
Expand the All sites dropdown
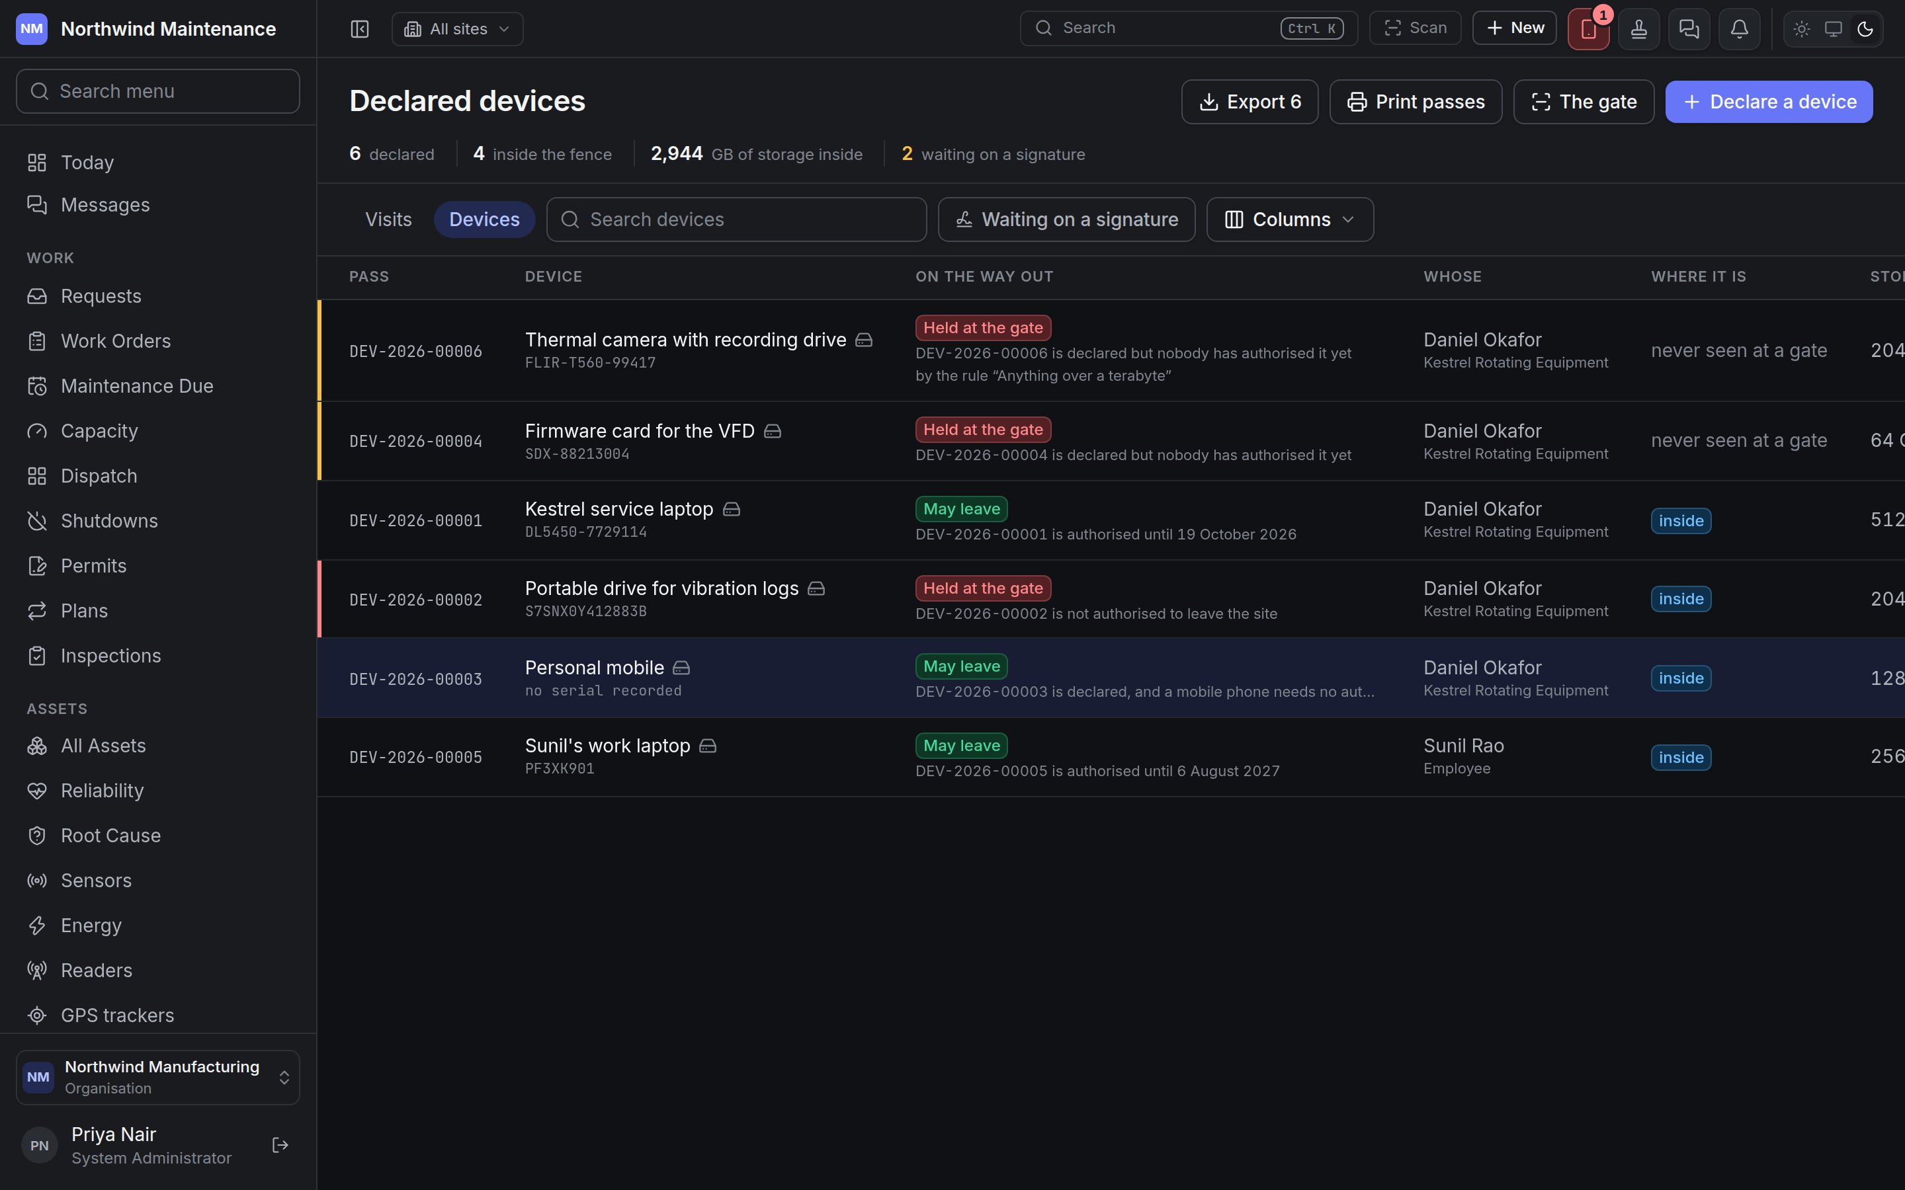pyautogui.click(x=457, y=29)
